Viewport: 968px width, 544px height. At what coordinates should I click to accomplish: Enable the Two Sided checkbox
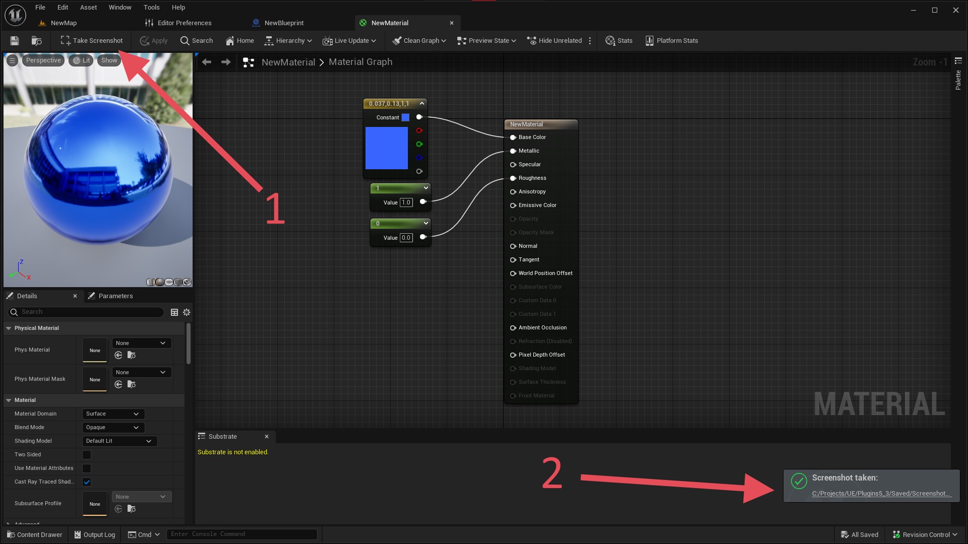click(86, 454)
